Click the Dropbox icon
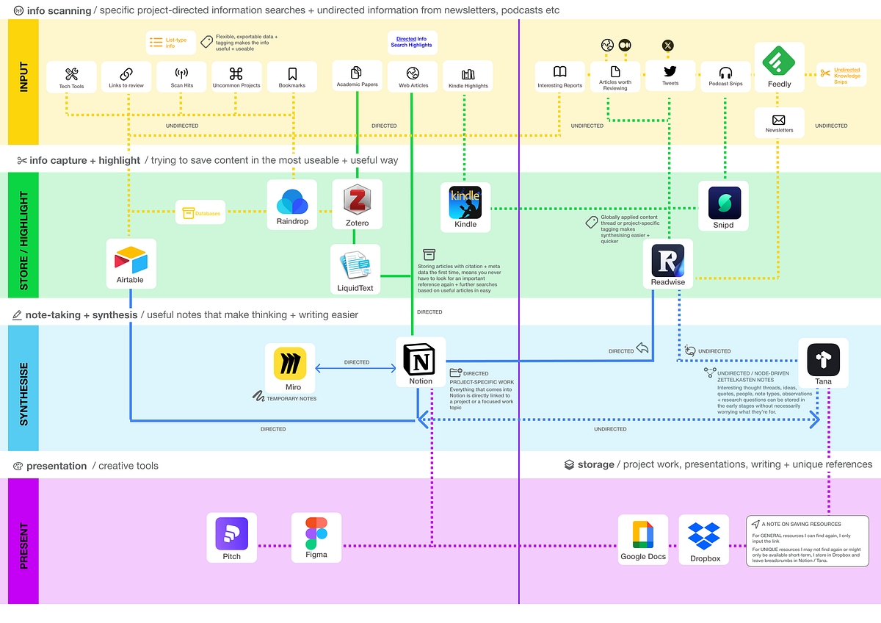The image size is (881, 623). [x=703, y=536]
